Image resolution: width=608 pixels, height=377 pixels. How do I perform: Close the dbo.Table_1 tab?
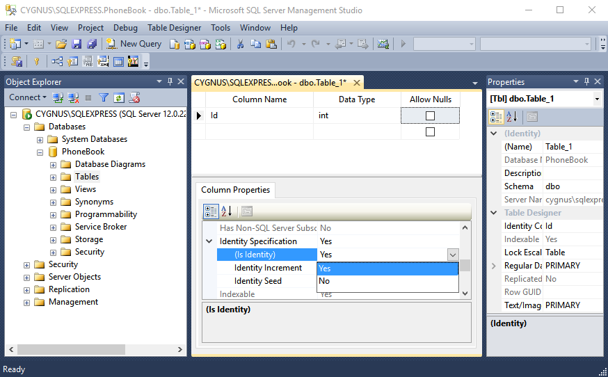click(x=357, y=83)
